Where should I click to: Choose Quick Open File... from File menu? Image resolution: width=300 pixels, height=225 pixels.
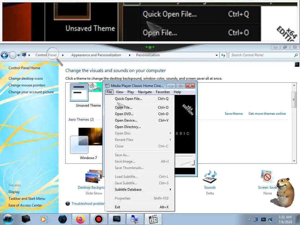[140, 99]
